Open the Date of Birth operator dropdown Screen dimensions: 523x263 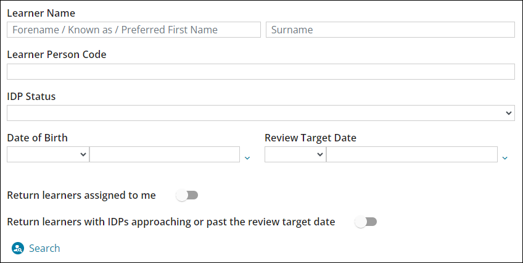coord(48,154)
